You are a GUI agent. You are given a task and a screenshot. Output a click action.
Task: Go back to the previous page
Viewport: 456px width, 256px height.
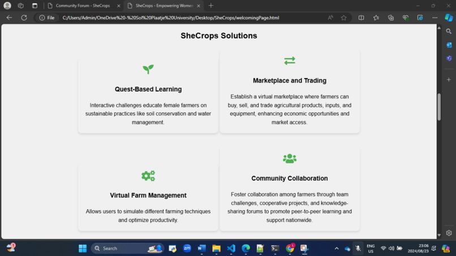coord(9,18)
